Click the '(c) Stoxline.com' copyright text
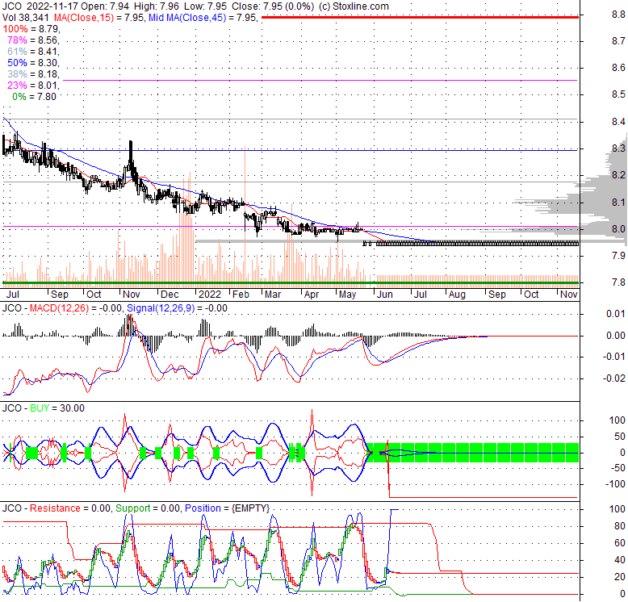The height and width of the screenshot is (602, 628). coord(354,6)
